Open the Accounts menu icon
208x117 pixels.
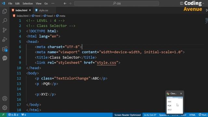click(5, 98)
